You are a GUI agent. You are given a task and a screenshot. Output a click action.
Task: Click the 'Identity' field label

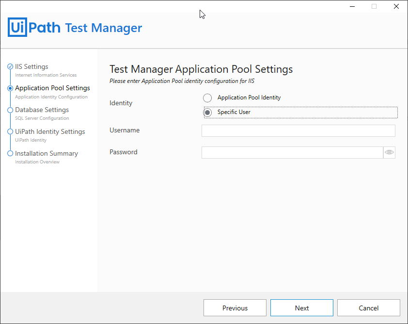121,103
